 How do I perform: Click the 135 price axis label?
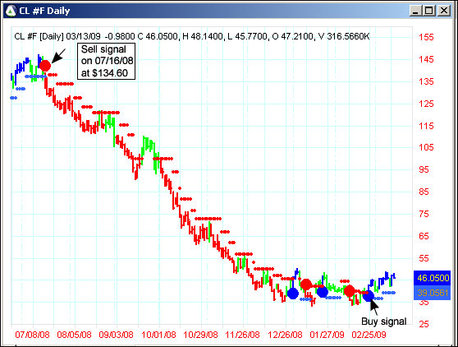coord(426,81)
